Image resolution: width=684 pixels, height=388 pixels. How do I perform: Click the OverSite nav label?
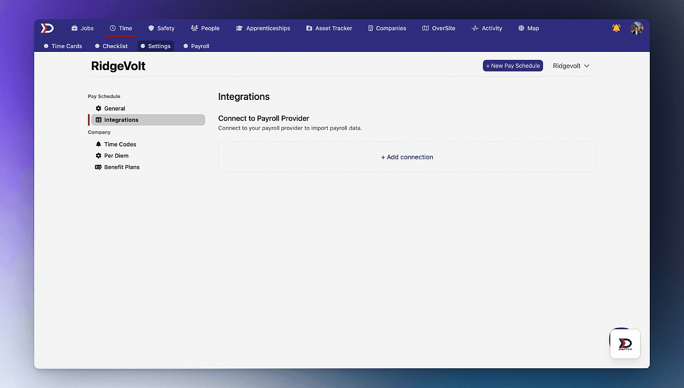(444, 28)
